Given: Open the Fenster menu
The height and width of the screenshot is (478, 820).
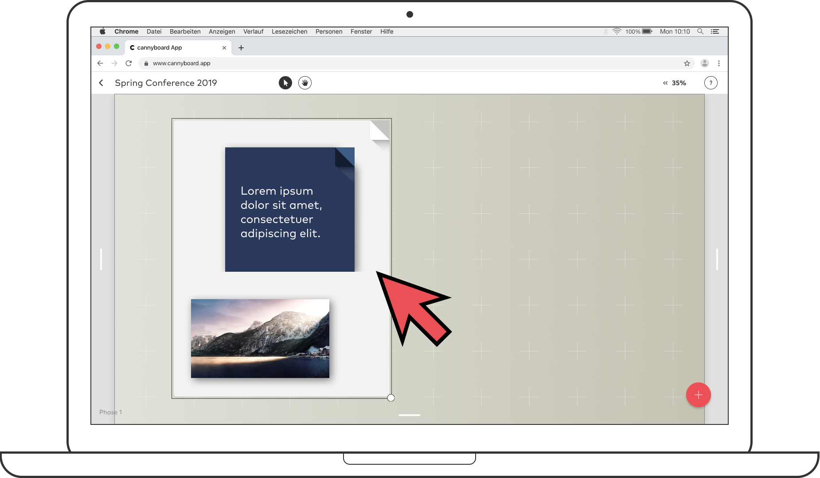Looking at the screenshot, I should tap(361, 31).
